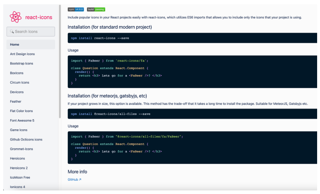This screenshot has height=194, width=320.
Task: Click 'npm install react-icons --save' code
Action: click(x=100, y=38)
